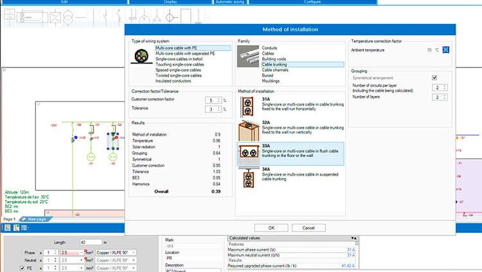Select Insulated conductors wiring type
The height and width of the screenshot is (272, 482).
click(x=173, y=81)
